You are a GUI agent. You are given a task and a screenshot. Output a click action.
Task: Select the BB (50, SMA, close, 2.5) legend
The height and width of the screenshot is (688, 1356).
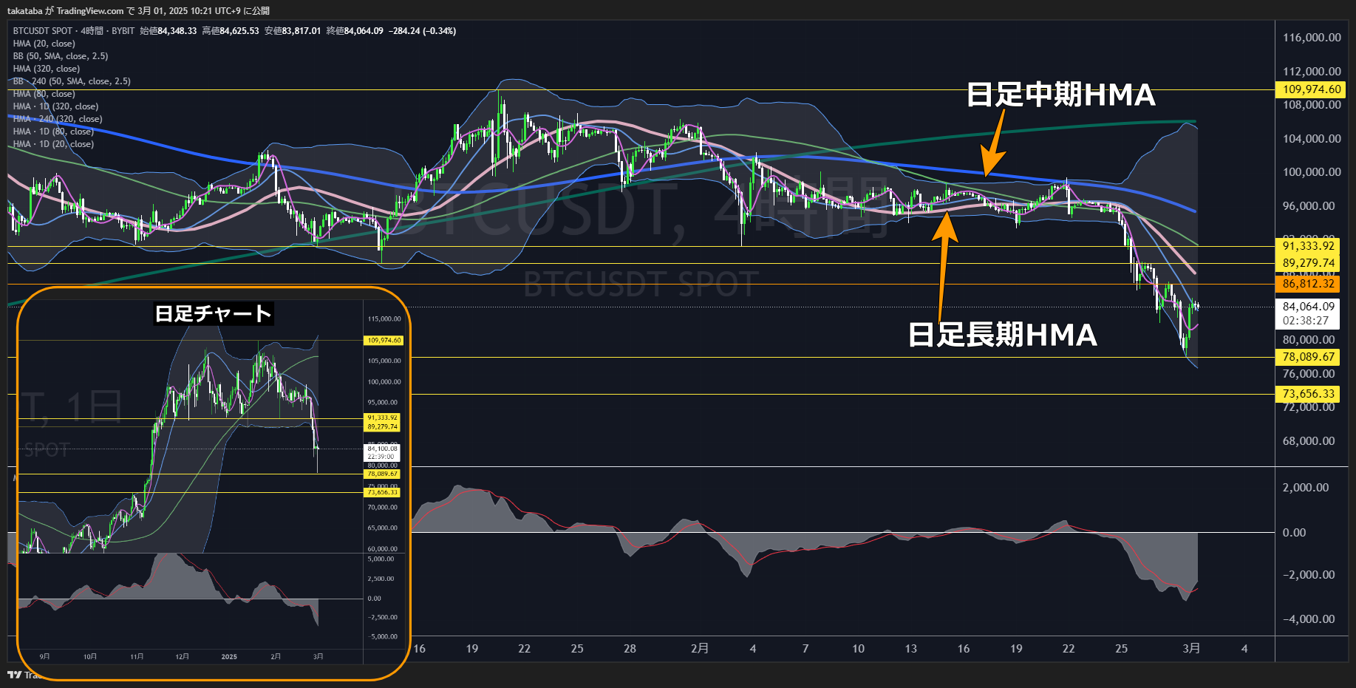61,56
